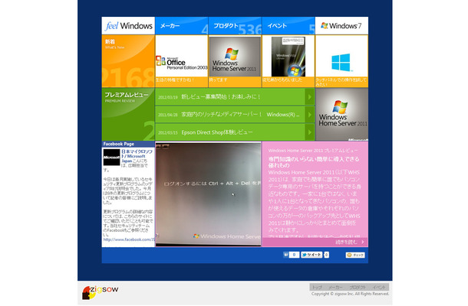Open the Windows Vista Ultimate box thumbnail

point(288,57)
